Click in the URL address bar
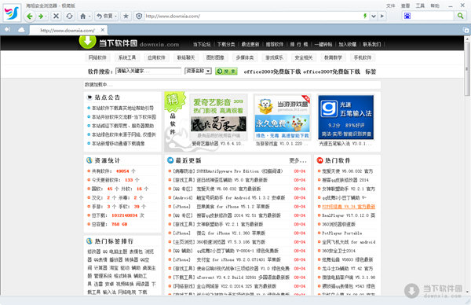The image size is (471, 305). 252,17
